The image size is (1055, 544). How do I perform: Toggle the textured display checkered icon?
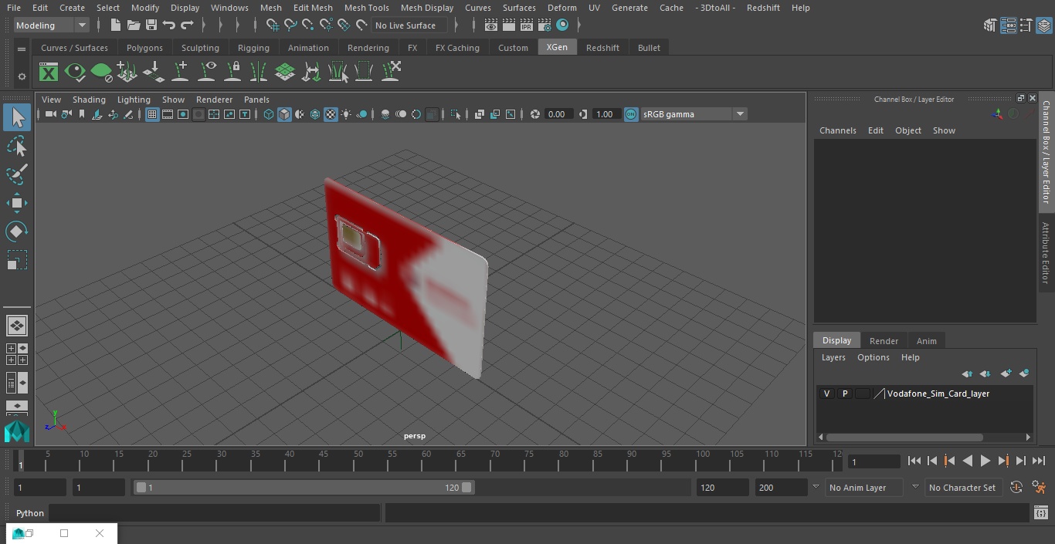331,114
